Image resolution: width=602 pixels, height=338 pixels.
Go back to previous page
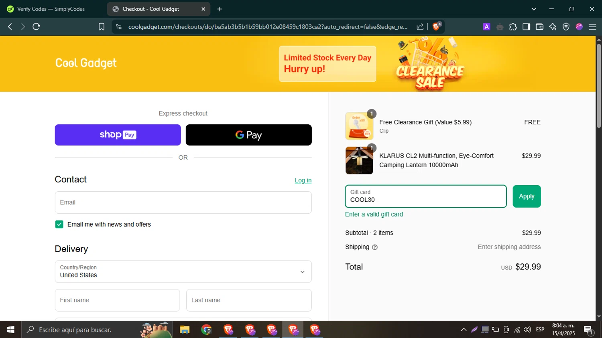[x=10, y=26]
